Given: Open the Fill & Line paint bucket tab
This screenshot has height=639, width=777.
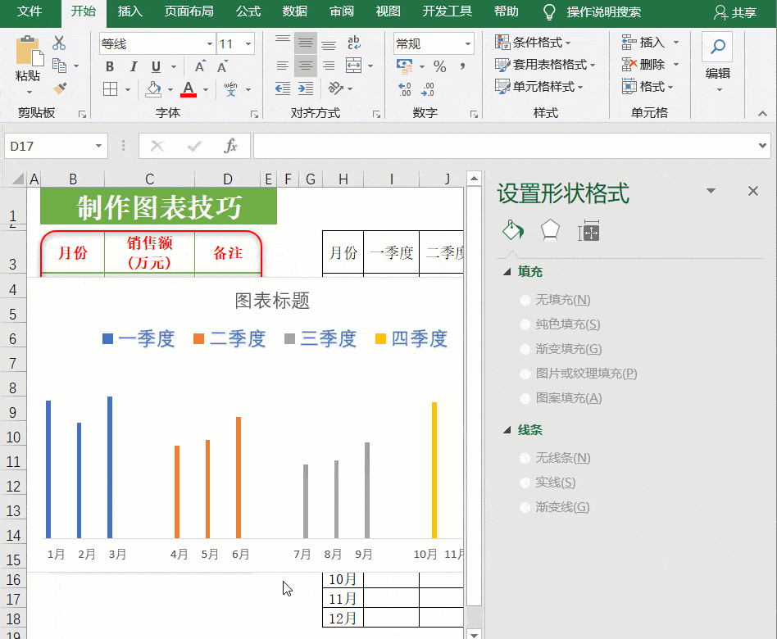Looking at the screenshot, I should [x=512, y=232].
